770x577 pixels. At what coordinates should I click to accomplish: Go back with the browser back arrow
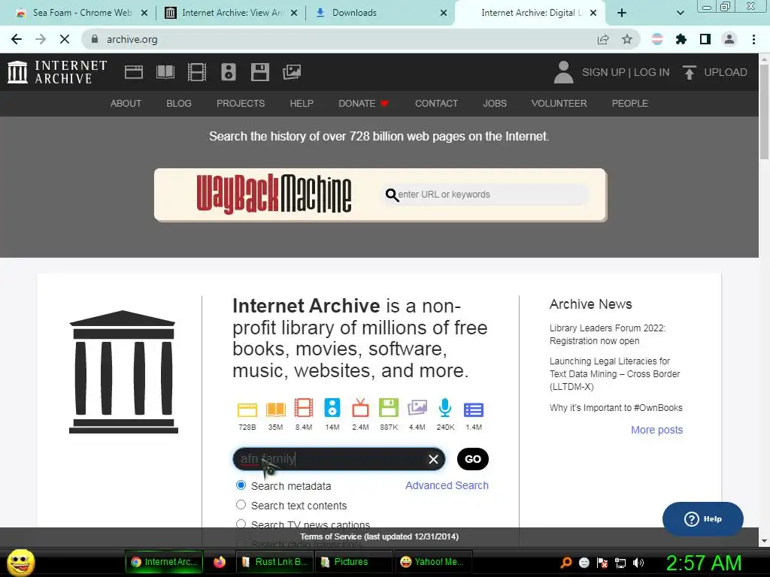[17, 39]
